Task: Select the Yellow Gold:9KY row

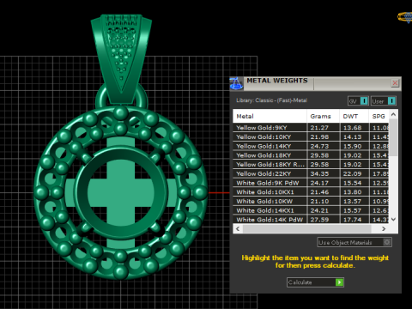Action: (x=311, y=128)
